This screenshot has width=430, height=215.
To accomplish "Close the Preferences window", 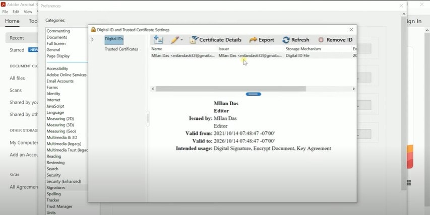I will pyautogui.click(x=401, y=6).
